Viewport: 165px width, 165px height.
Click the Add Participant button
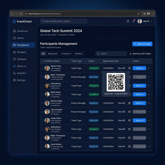tap(142, 44)
